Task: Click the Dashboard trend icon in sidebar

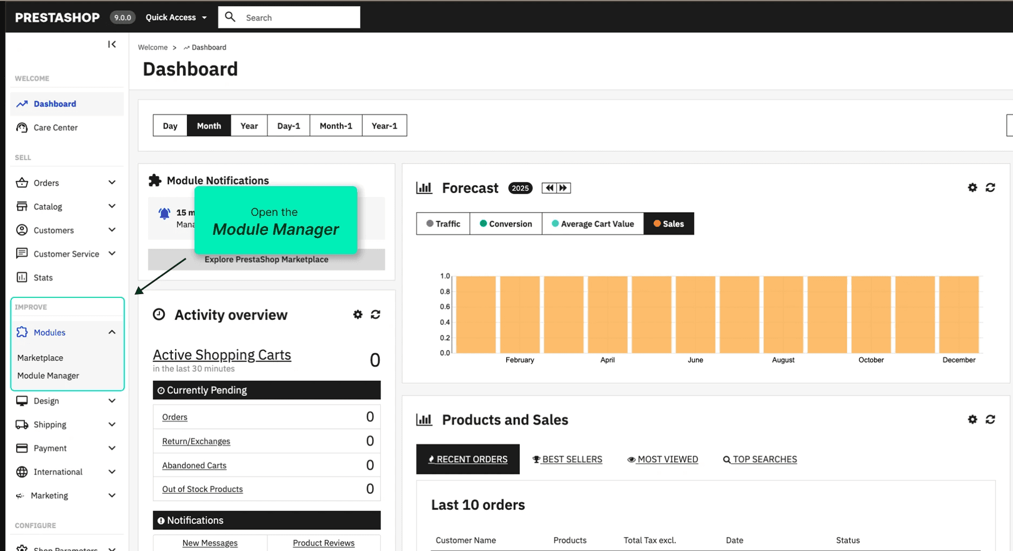Action: (22, 104)
